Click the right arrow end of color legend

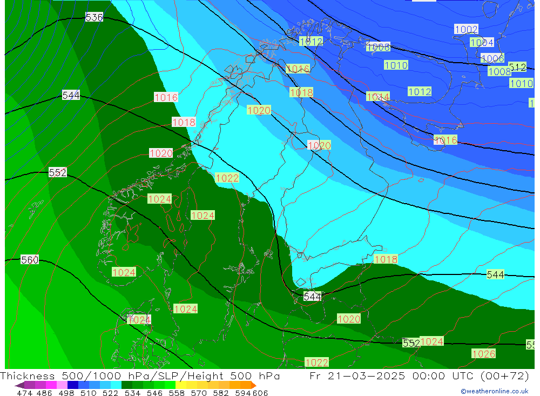click(x=254, y=385)
